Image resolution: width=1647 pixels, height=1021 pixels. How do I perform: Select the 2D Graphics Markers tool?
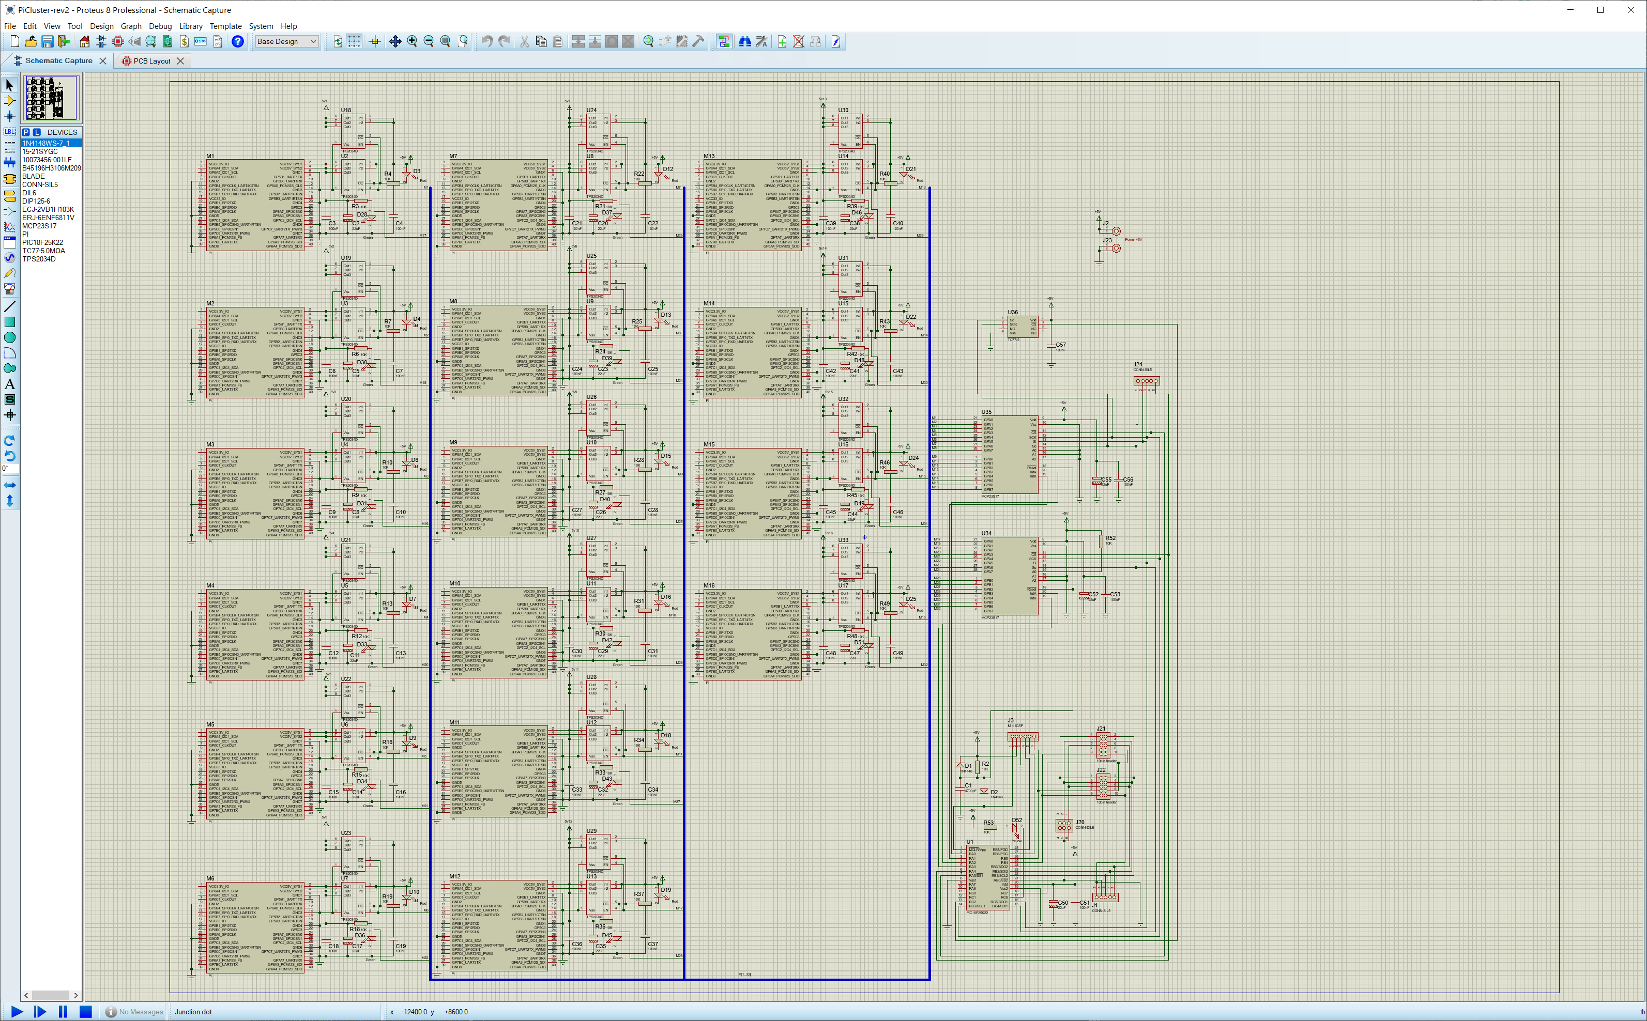9,415
